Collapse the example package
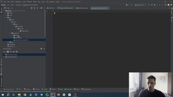Image resolution: width=173 pixels, height=97 pixels. [x=14, y=26]
